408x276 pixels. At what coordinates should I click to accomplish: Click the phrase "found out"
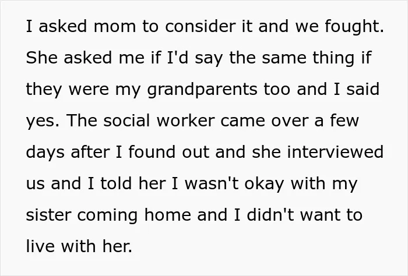click(x=169, y=152)
